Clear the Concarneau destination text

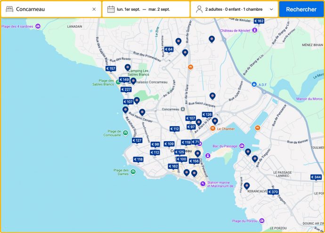pyautogui.click(x=94, y=9)
